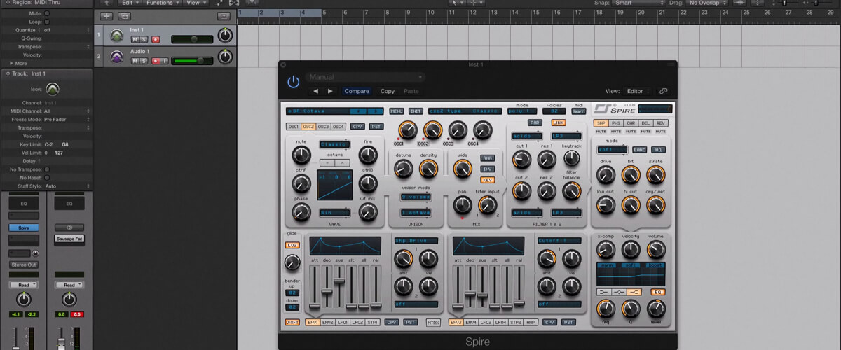Go to next preset in plugin header

pos(330,91)
